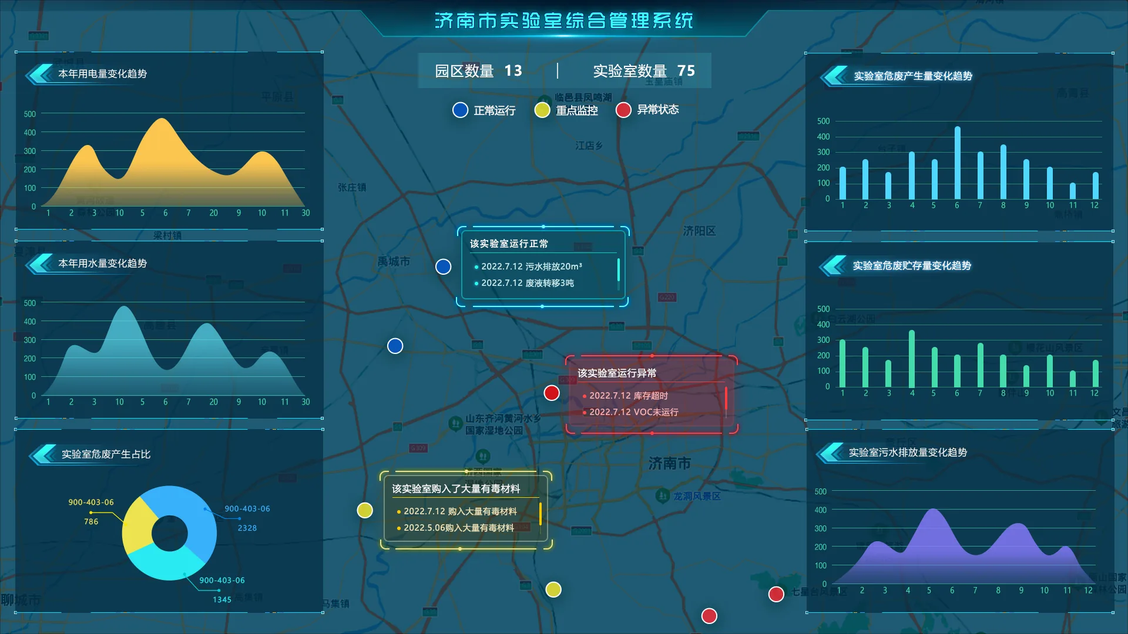Click the 该实验室运行正常 popup heading
Viewport: 1128px width, 634px height.
[509, 244]
